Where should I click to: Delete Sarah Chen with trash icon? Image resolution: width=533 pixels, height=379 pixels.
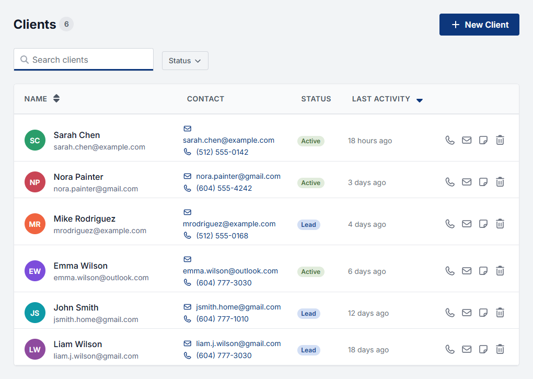(x=500, y=140)
